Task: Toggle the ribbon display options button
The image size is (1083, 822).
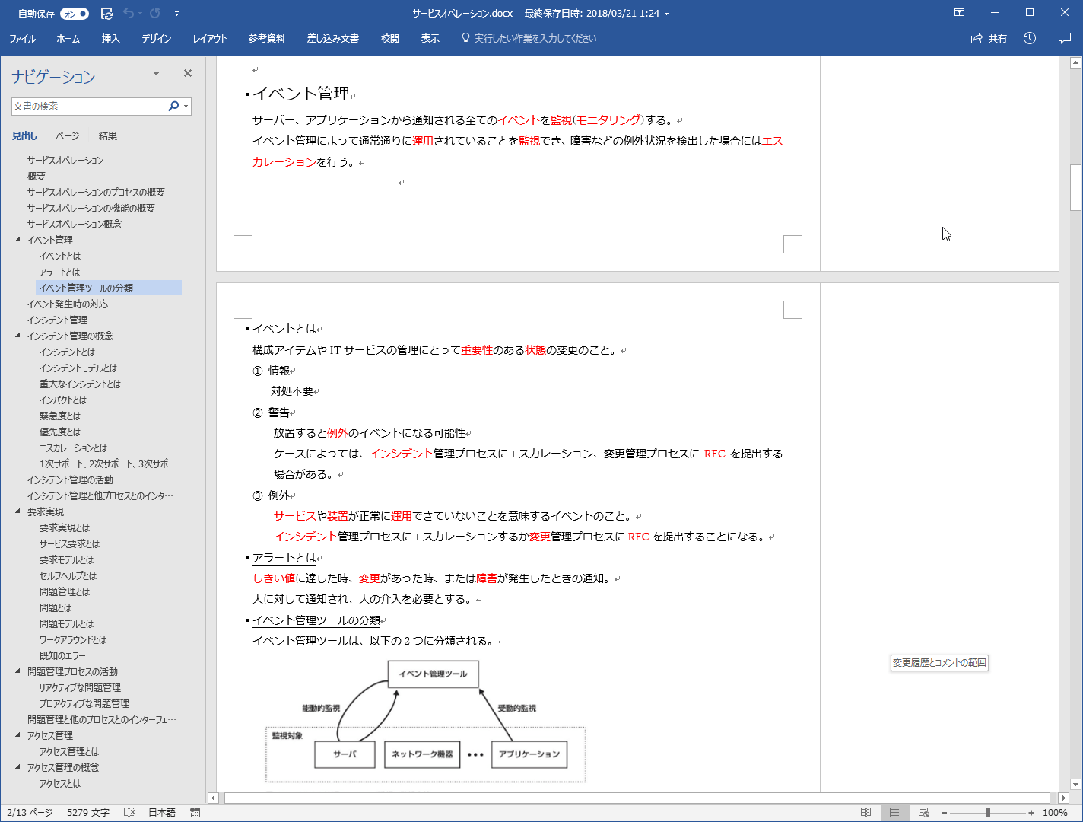Action: (x=959, y=13)
